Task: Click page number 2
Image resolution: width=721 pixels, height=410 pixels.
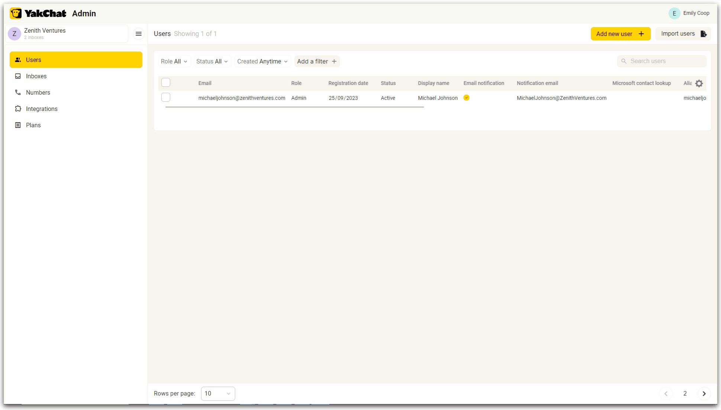Action: pyautogui.click(x=685, y=394)
